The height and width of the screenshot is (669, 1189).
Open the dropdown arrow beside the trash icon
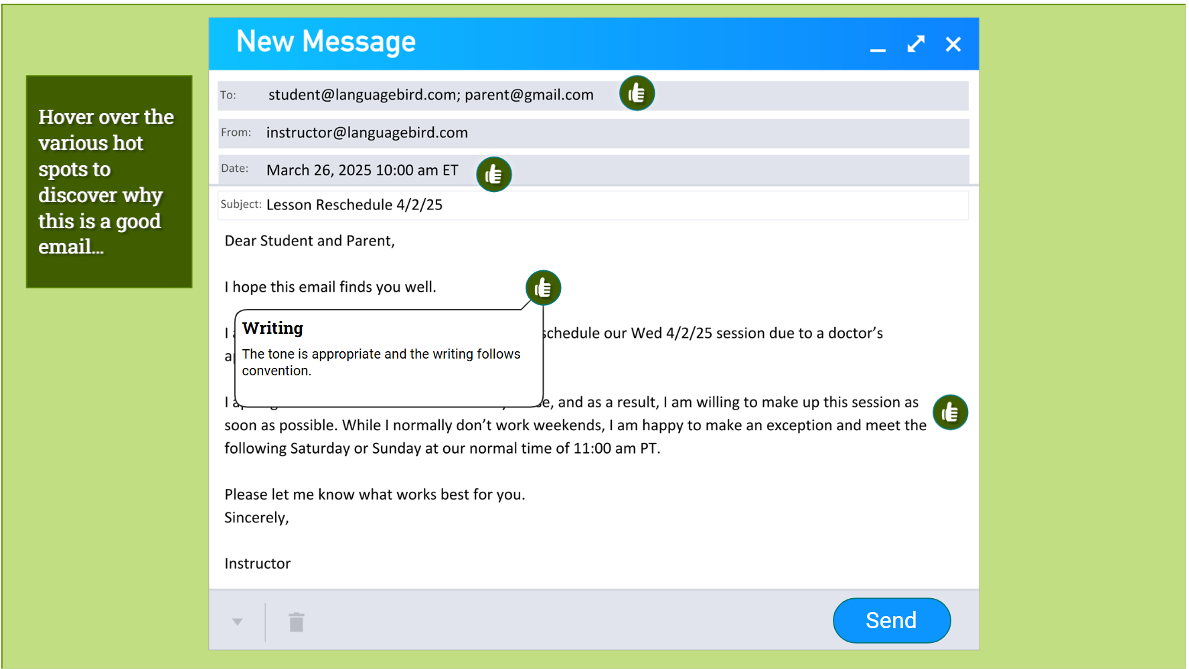tap(237, 622)
